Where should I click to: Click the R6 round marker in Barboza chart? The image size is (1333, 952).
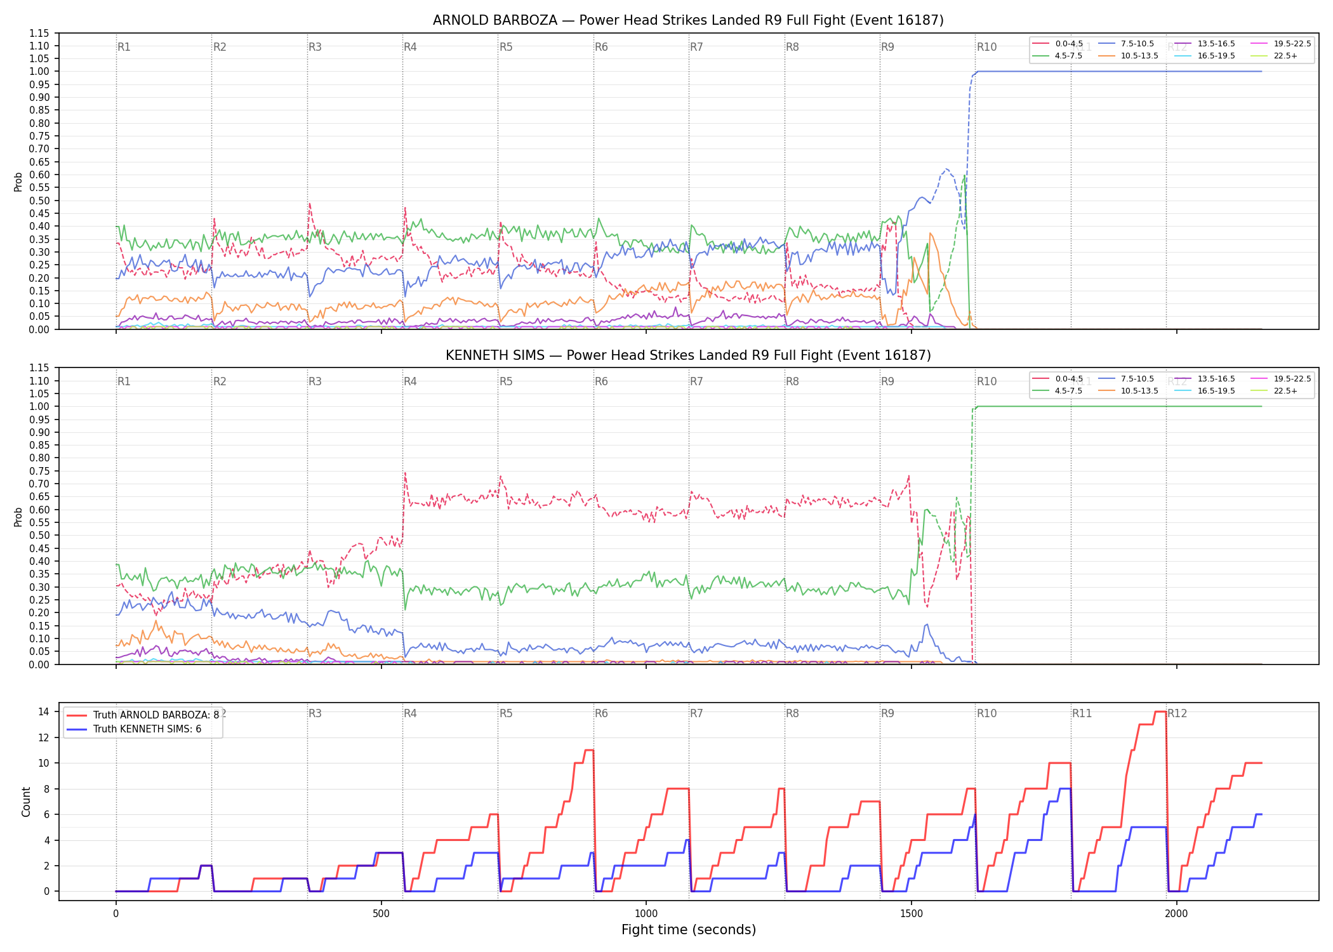point(601,47)
